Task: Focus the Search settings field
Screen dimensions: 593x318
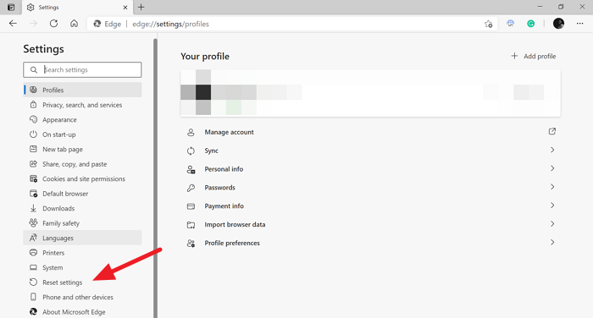Action: 82,70
